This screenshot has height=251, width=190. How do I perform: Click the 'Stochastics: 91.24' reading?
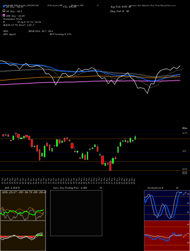(x=13, y=19)
